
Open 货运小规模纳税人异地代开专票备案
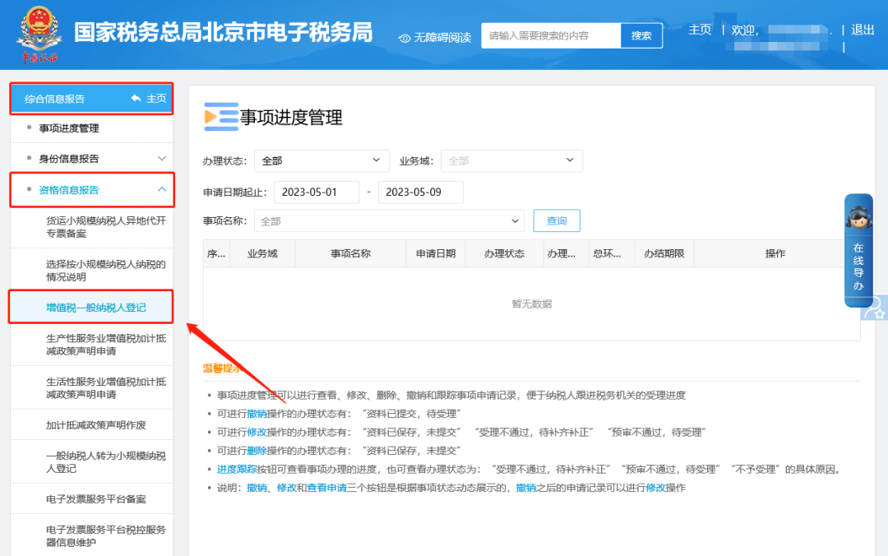[105, 227]
